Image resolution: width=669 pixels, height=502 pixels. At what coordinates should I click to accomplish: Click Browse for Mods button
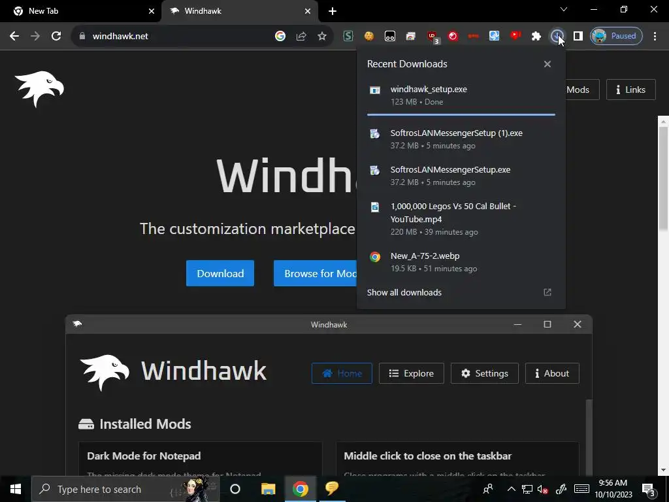316,273
